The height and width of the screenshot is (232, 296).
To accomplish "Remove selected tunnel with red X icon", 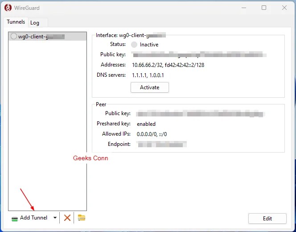I will point(67,218).
